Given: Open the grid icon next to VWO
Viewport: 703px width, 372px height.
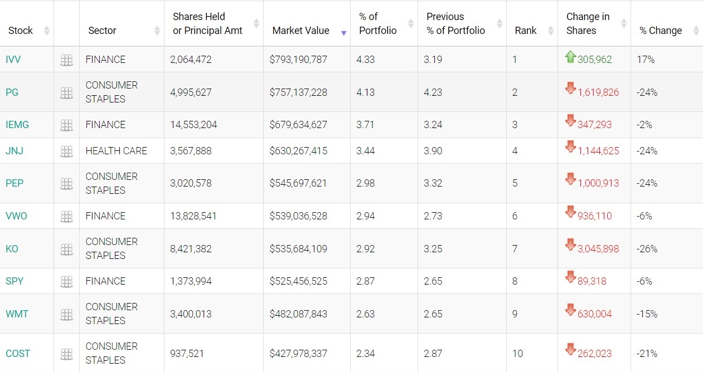Looking at the screenshot, I should pos(66,217).
